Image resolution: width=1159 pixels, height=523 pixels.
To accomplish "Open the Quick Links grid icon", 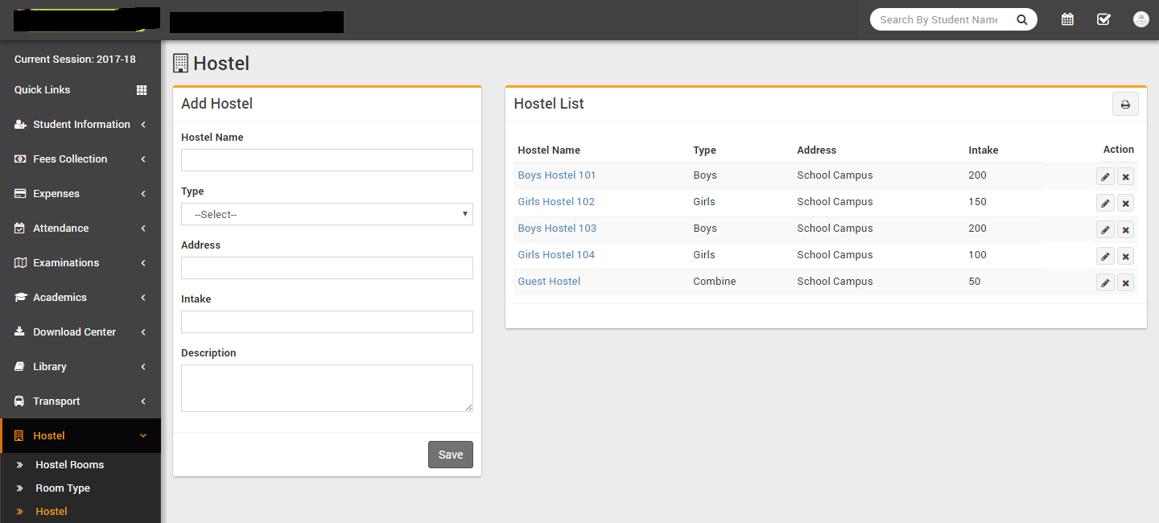I will coord(142,90).
